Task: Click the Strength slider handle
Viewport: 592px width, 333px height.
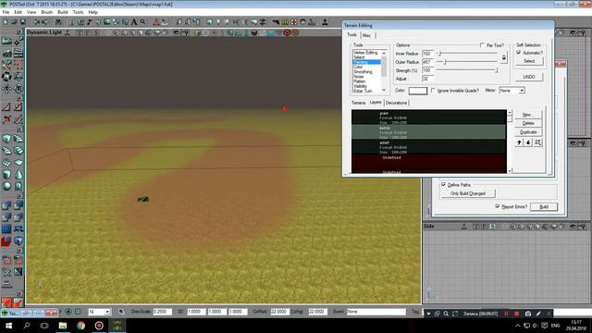Action: (x=497, y=70)
